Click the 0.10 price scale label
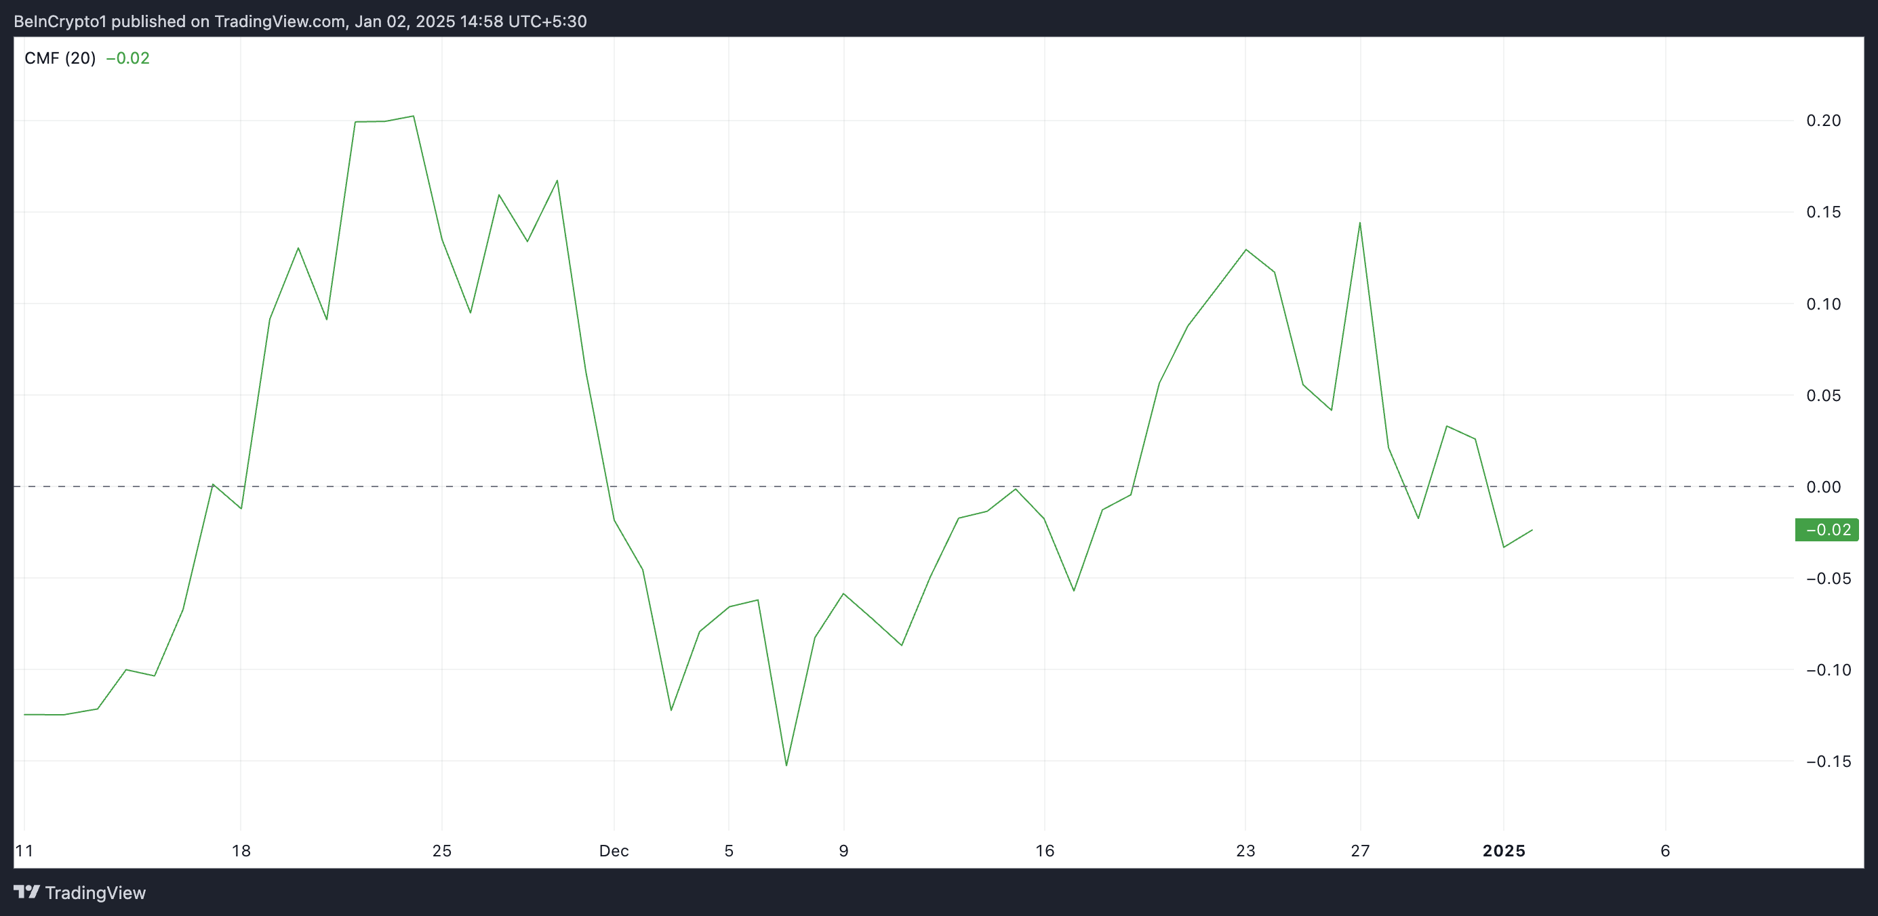The width and height of the screenshot is (1878, 916). pos(1822,304)
